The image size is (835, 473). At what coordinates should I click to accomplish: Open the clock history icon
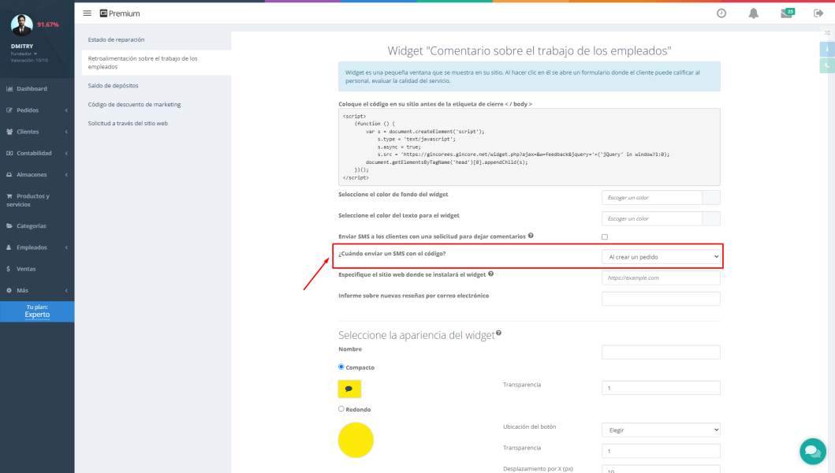coord(721,13)
